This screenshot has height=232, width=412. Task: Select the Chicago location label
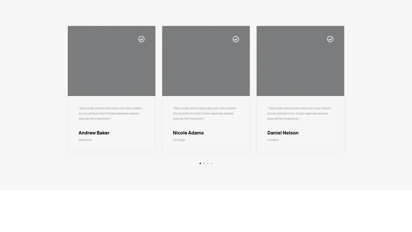click(x=179, y=140)
